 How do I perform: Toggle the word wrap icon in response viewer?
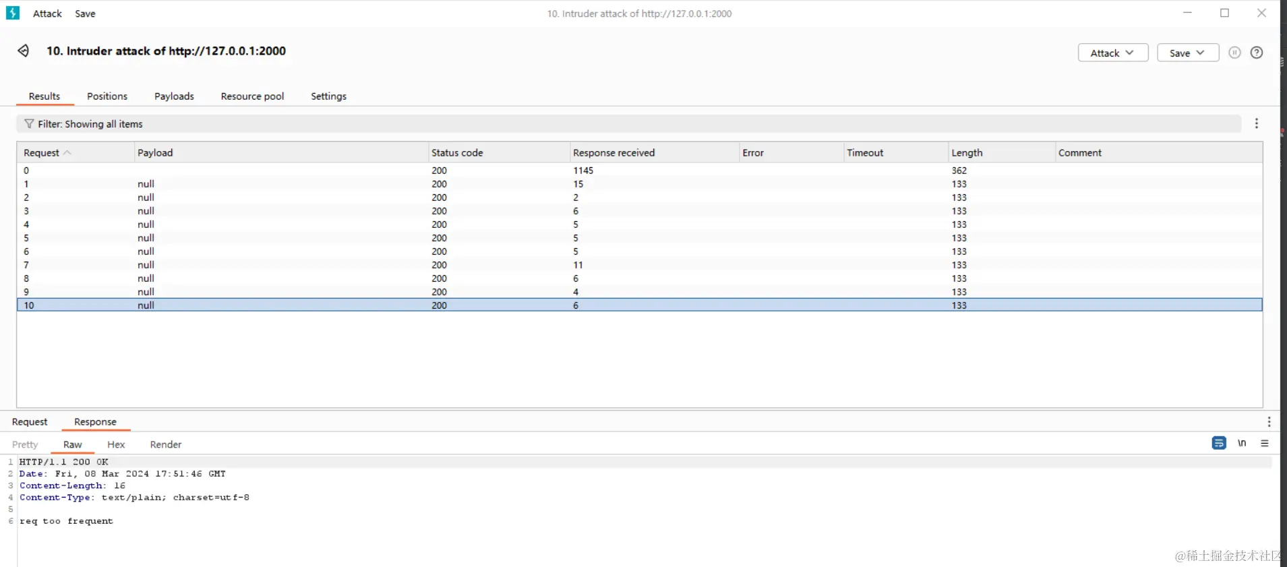pyautogui.click(x=1219, y=443)
